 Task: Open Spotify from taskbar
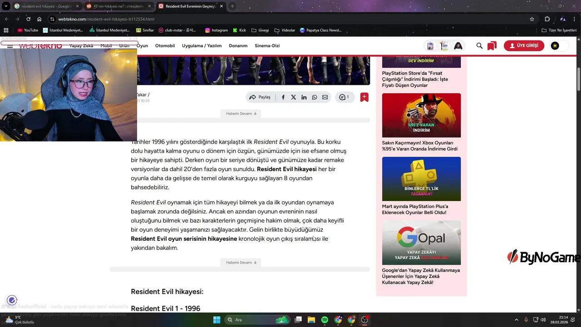(x=325, y=320)
